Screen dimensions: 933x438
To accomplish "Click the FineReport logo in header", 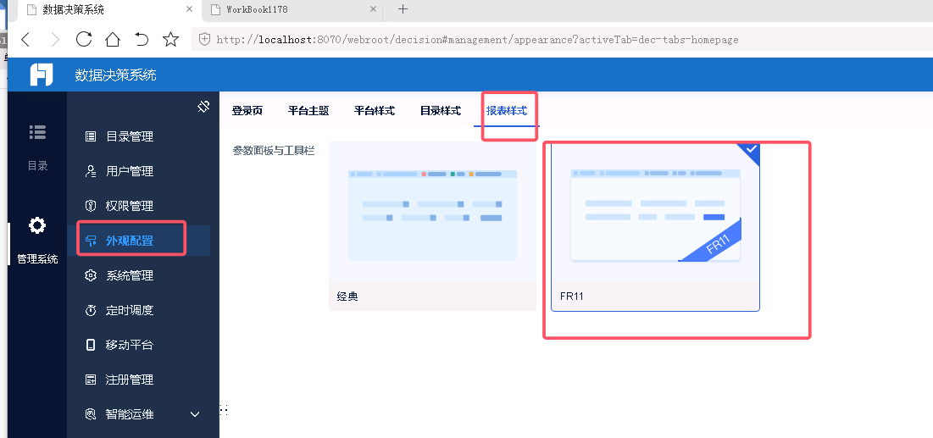I will pos(42,75).
